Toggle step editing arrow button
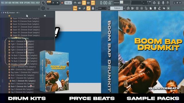 tap(79, 8)
